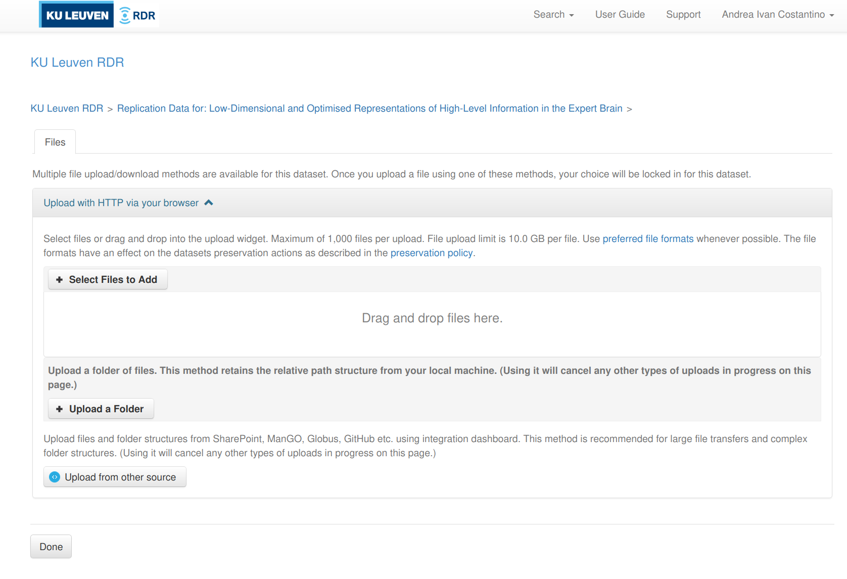The image size is (847, 579).
Task: Click the Upload a Folder button
Action: 101,409
